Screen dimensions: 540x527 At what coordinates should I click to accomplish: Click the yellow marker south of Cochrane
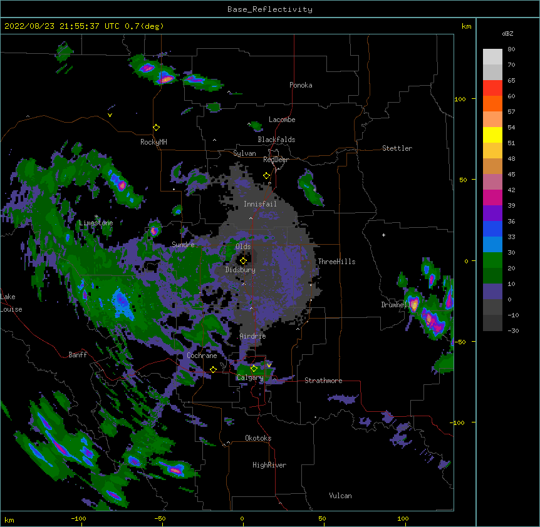pyautogui.click(x=213, y=369)
